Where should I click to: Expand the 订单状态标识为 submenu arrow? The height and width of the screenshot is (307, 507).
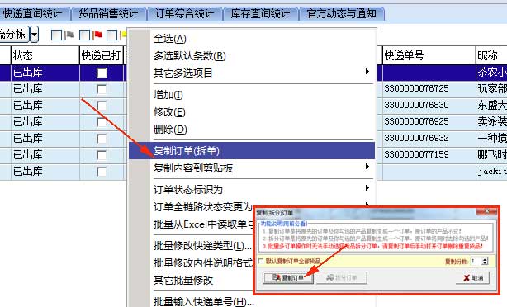pyautogui.click(x=367, y=187)
